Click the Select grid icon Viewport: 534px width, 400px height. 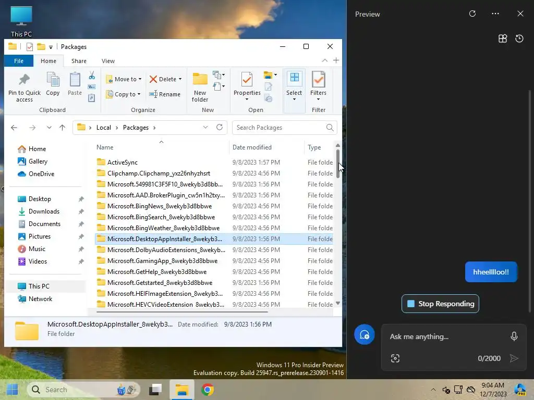coord(294,77)
